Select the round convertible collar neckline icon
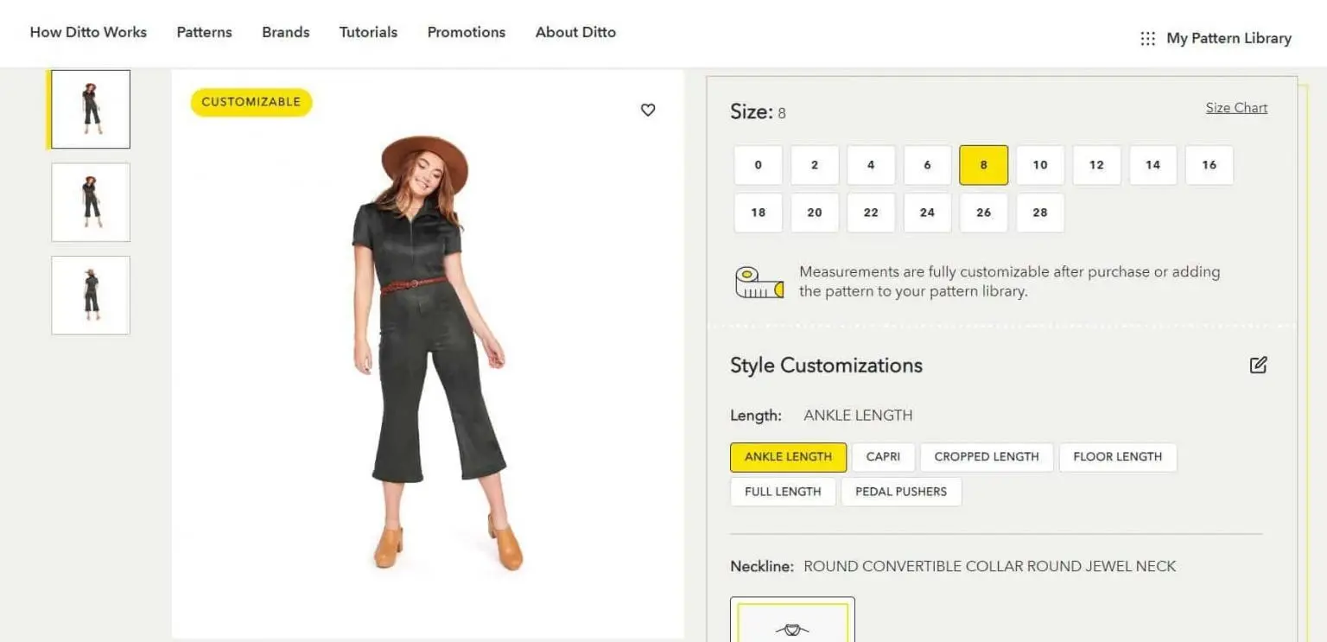The width and height of the screenshot is (1327, 642). tap(792, 624)
